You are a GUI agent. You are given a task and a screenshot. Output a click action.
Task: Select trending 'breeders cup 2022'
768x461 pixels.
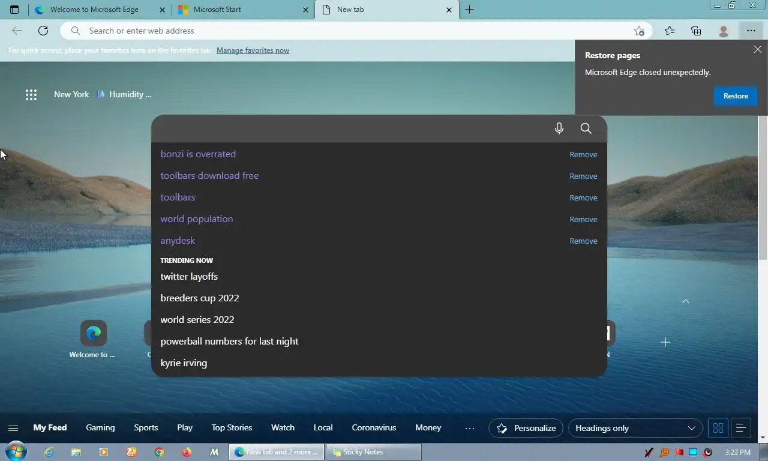click(200, 298)
